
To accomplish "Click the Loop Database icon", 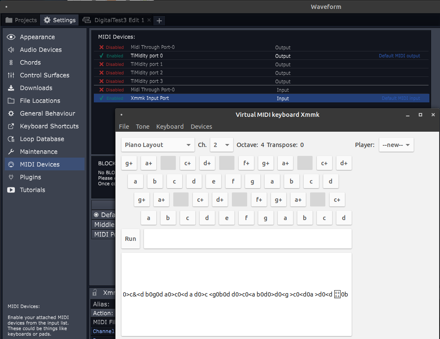I will click(x=11, y=139).
